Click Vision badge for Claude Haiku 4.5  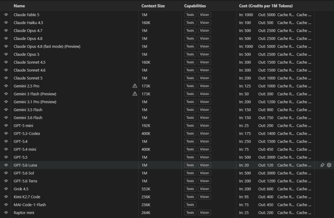tap(205, 23)
